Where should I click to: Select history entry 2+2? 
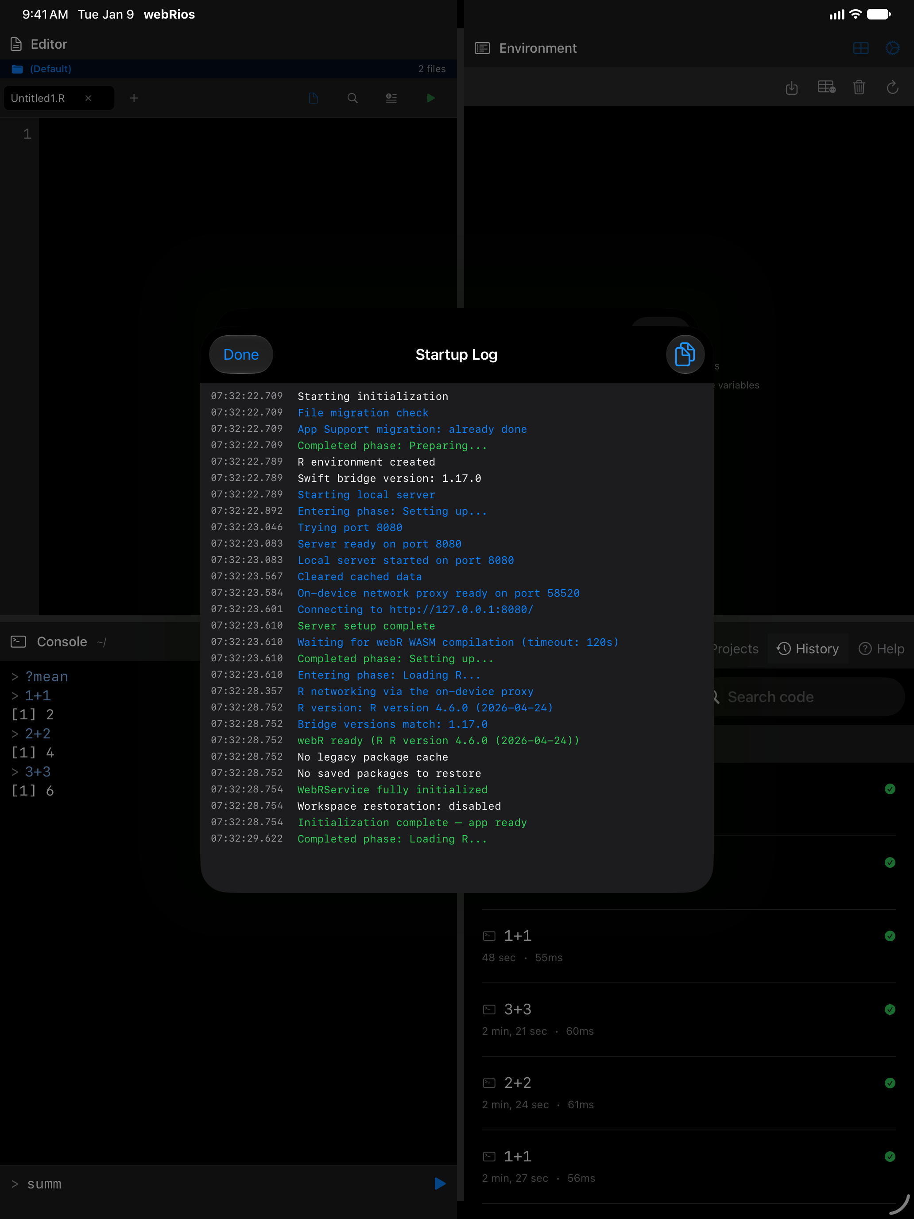(689, 1093)
